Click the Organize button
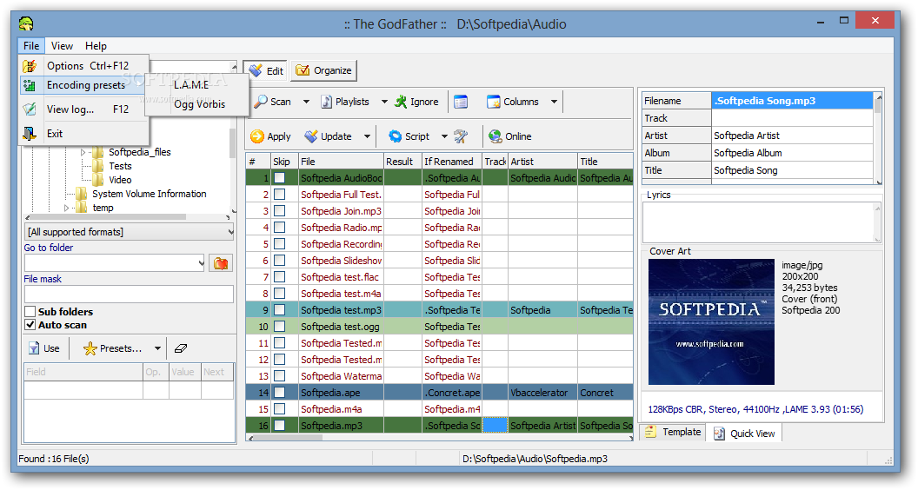The height and width of the screenshot is (490, 918). click(x=323, y=71)
